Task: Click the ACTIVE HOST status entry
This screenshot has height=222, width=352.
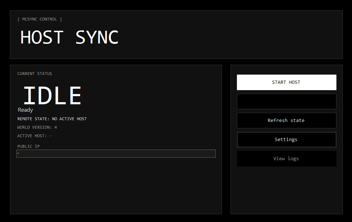Action: [34, 135]
